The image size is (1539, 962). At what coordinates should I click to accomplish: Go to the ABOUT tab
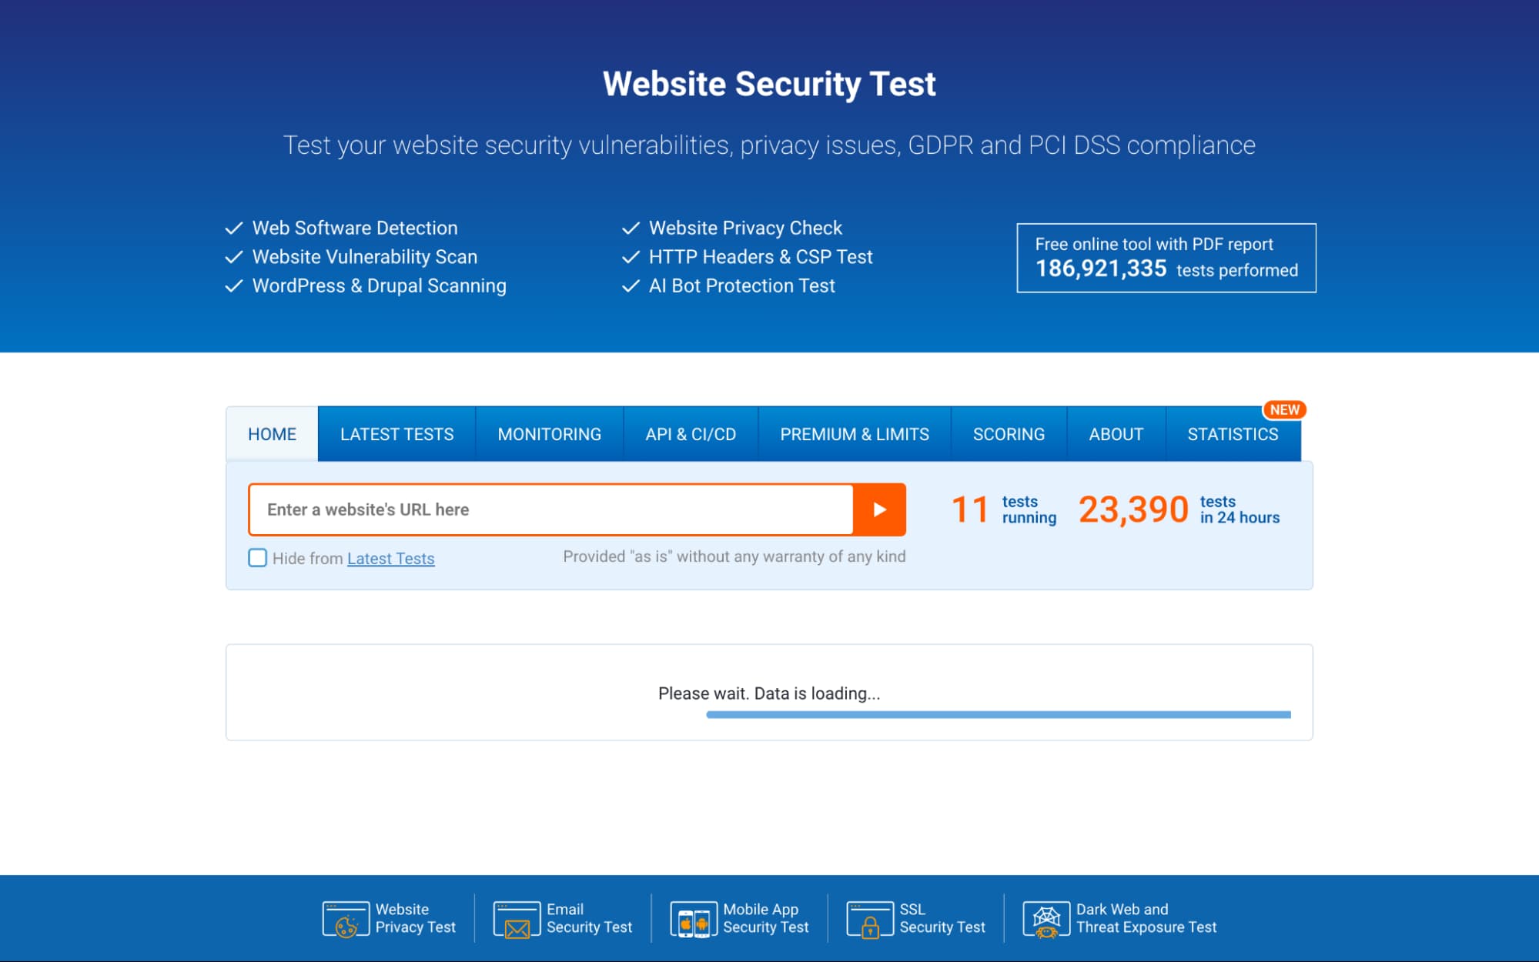click(x=1116, y=434)
